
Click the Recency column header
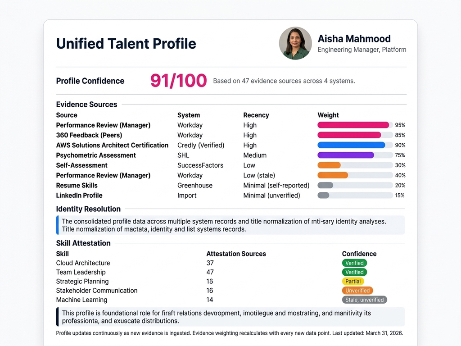click(256, 115)
